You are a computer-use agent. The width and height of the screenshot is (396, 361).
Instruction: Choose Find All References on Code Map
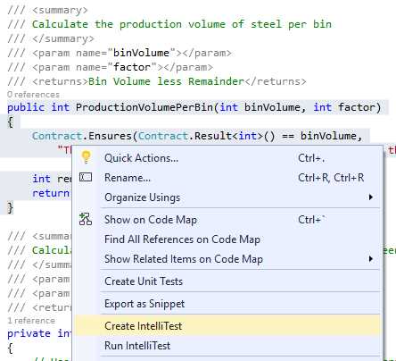227,239
